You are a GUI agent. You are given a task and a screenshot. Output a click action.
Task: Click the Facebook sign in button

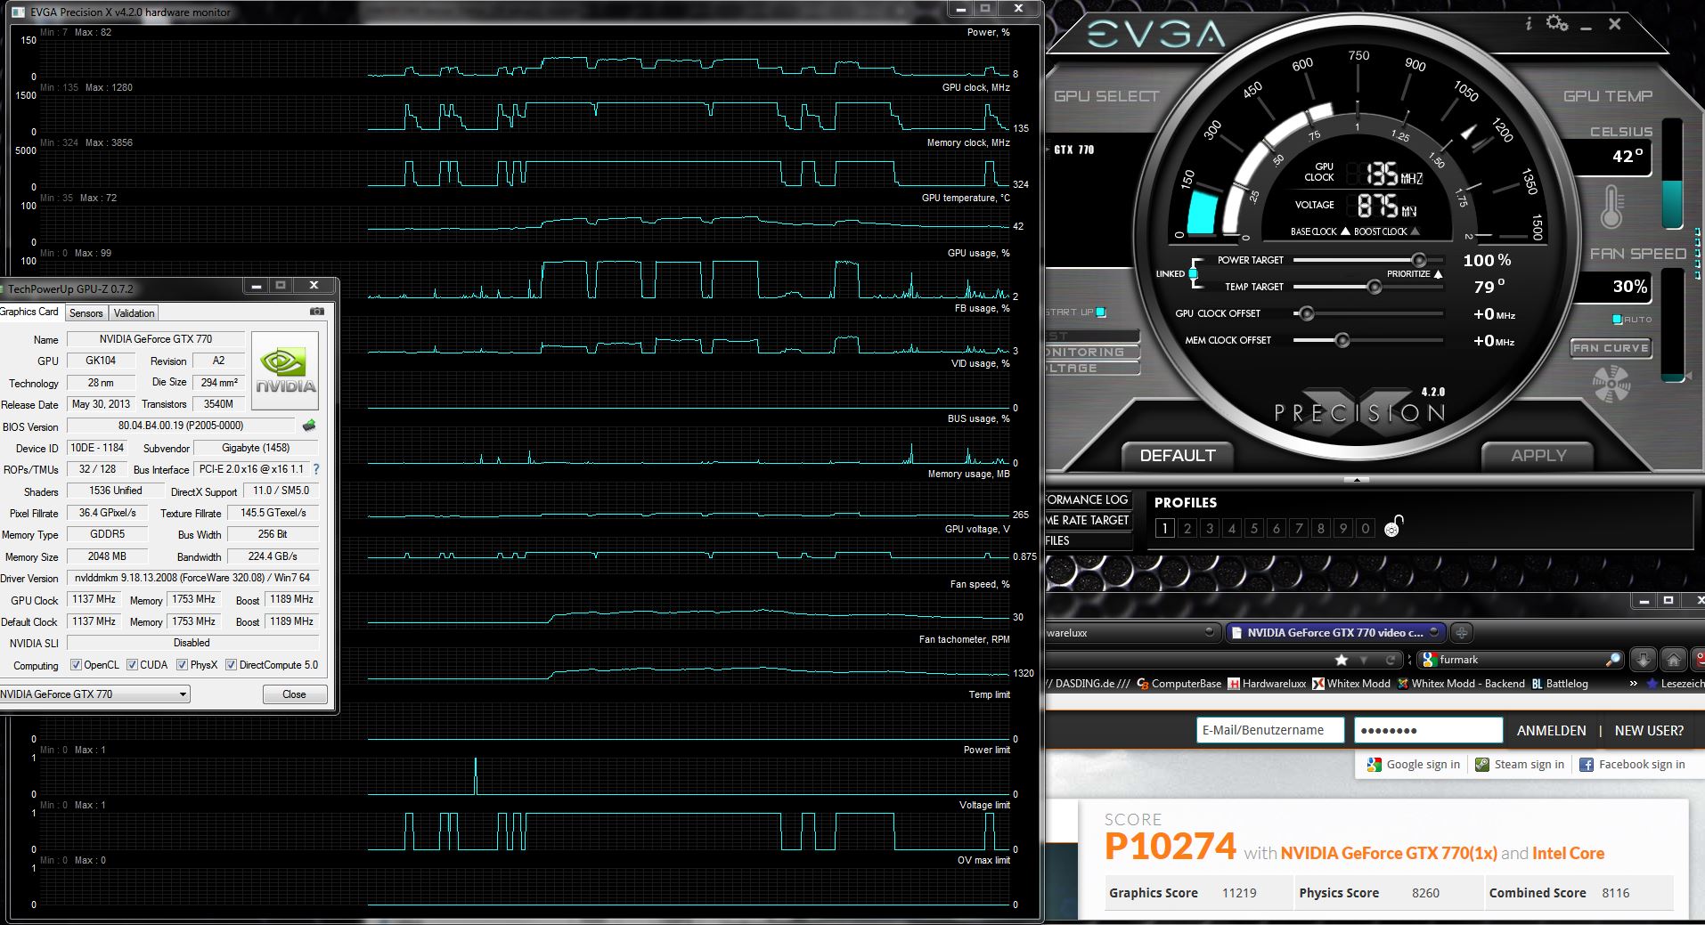point(1632,764)
